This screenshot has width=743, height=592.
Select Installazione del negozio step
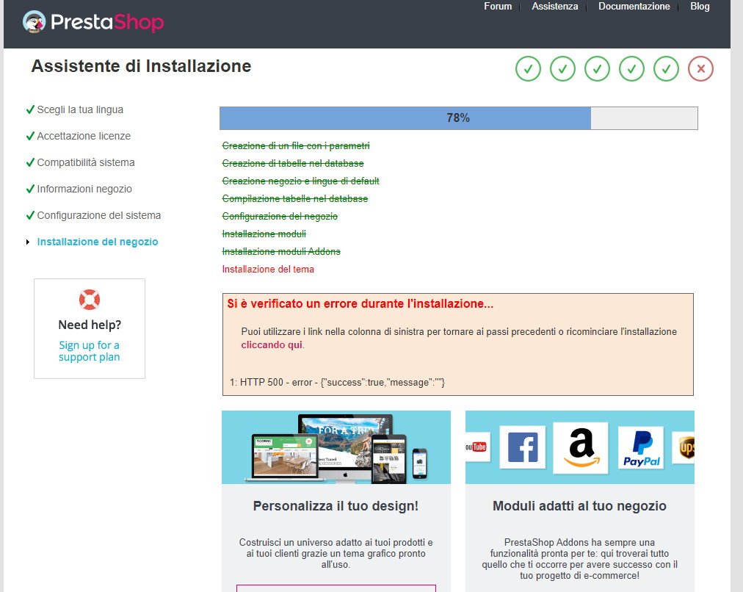(x=98, y=242)
